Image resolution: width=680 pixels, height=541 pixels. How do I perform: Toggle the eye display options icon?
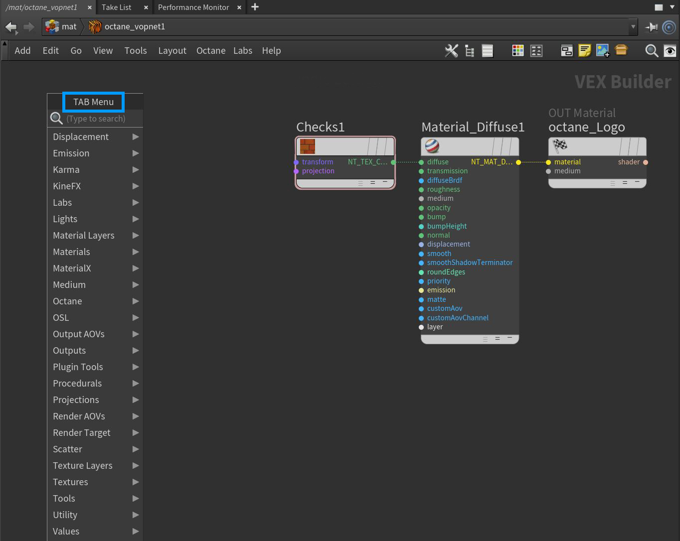coord(670,51)
